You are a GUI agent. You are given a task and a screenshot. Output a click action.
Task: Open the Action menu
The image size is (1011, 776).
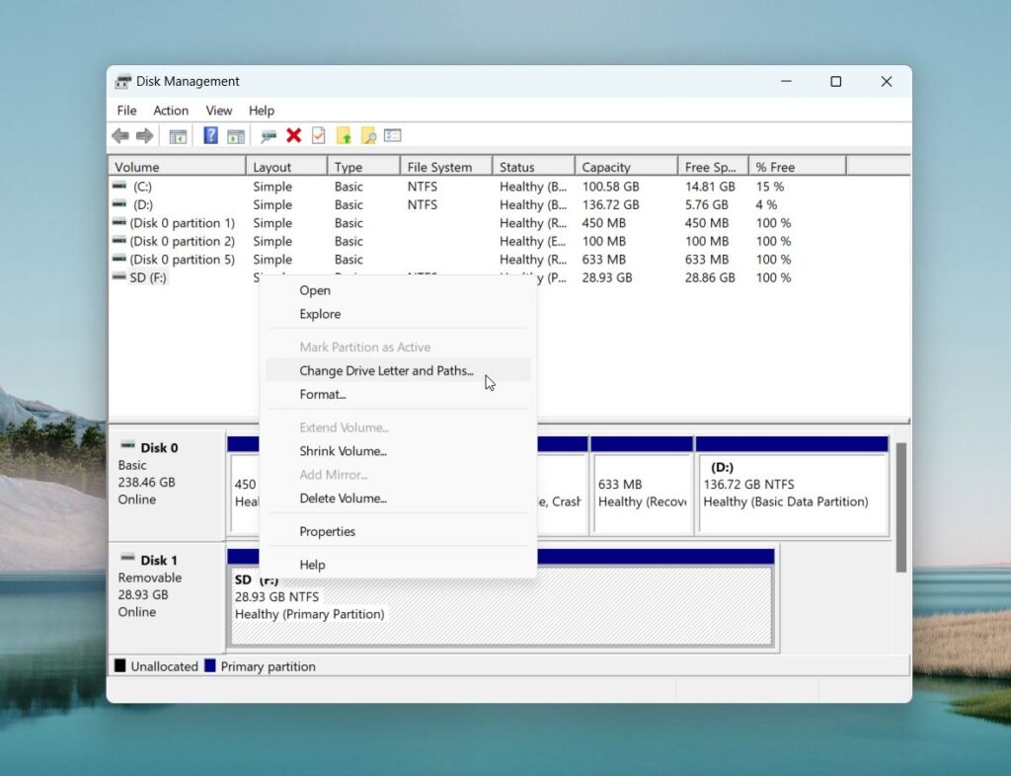point(170,111)
